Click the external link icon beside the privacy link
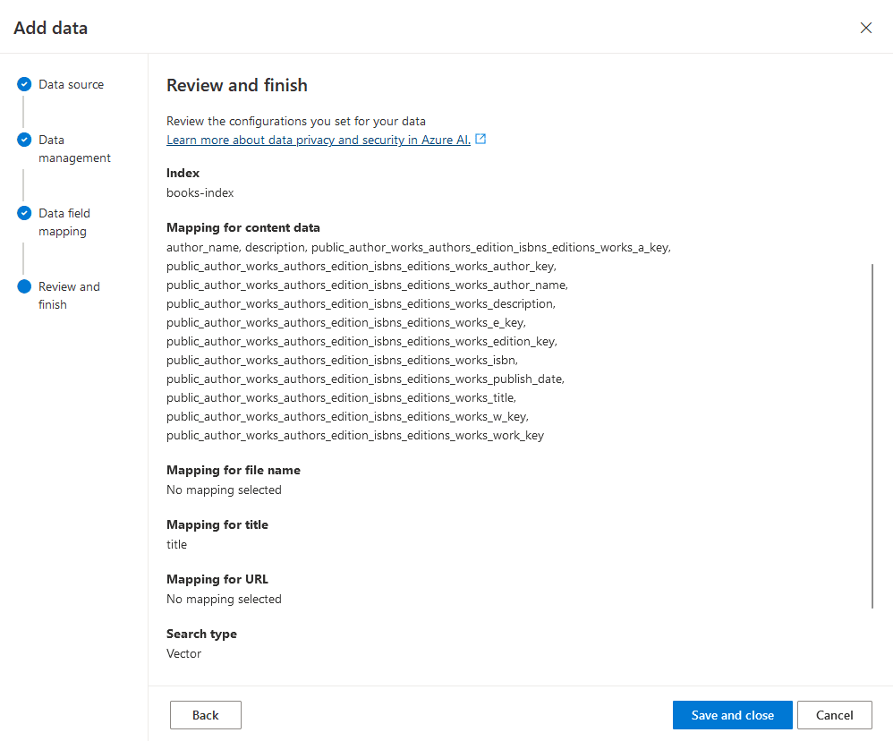Viewport: 893px width, 741px height. tap(481, 139)
